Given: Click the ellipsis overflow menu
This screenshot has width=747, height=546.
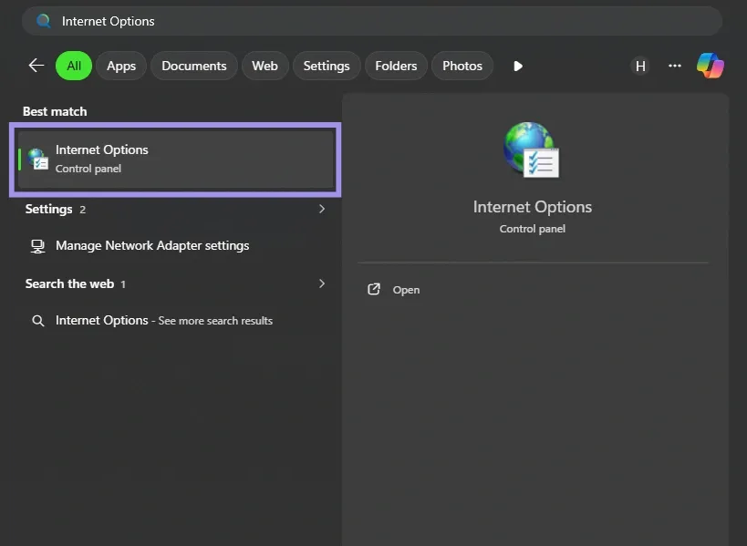Looking at the screenshot, I should (674, 65).
